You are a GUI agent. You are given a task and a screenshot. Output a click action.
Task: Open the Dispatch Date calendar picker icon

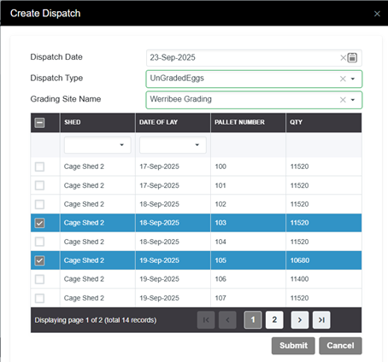[352, 58]
